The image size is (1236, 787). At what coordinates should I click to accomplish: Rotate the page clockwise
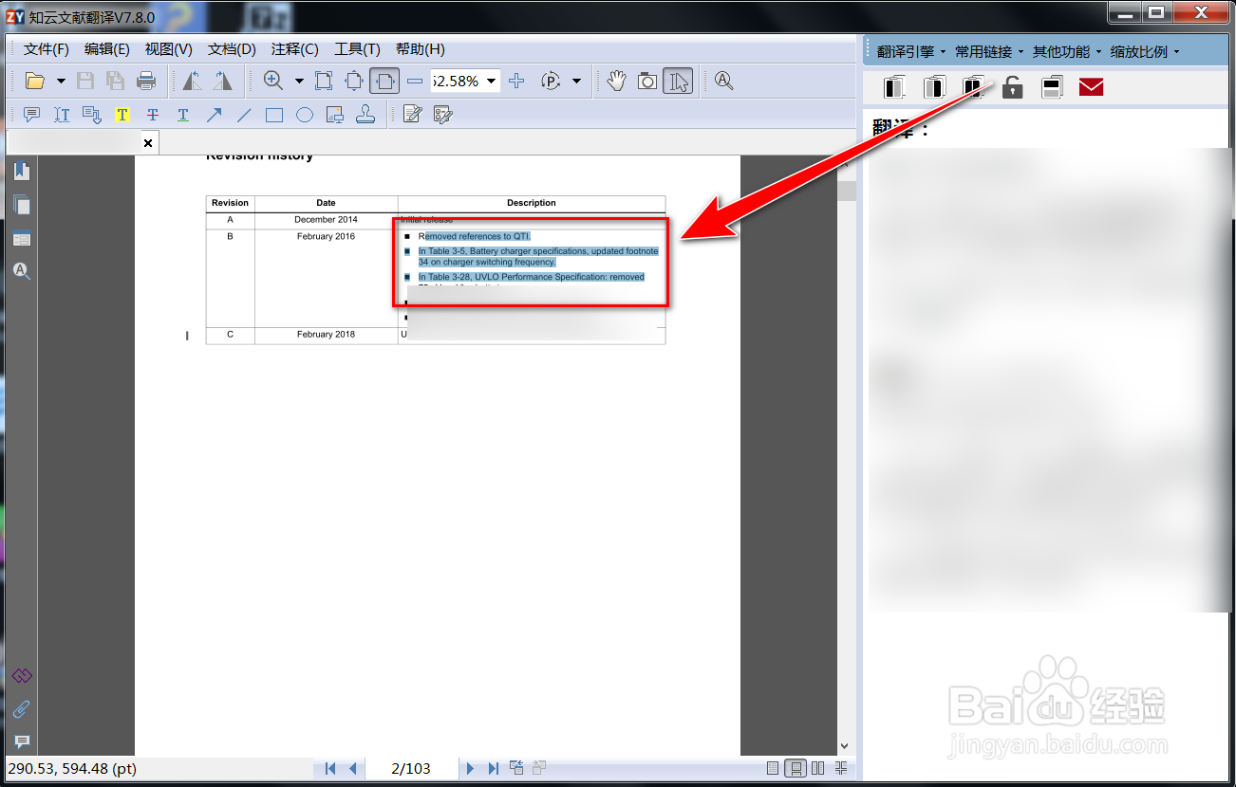[223, 81]
